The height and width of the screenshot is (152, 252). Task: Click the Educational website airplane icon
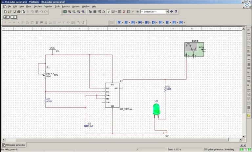click(172, 12)
